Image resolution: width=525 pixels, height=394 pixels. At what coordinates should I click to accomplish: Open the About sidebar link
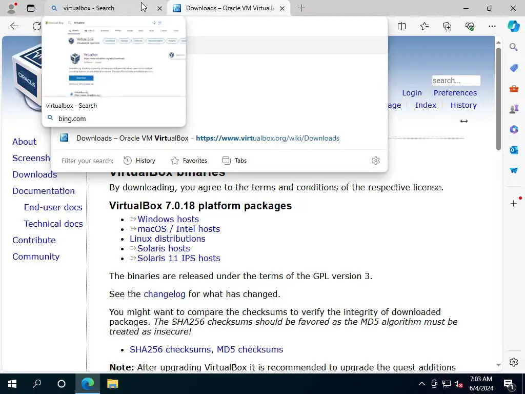pos(25,142)
